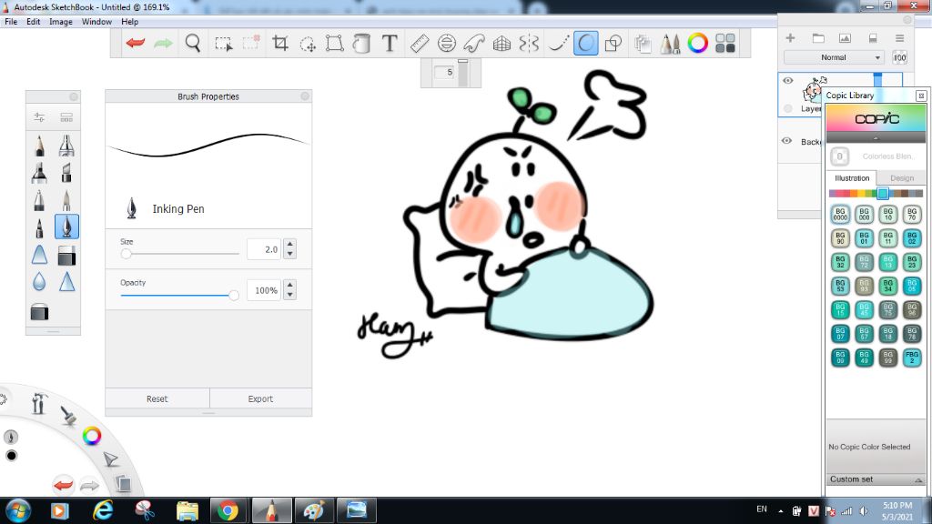Open the Image menu
The image size is (932, 524).
coord(61,22)
